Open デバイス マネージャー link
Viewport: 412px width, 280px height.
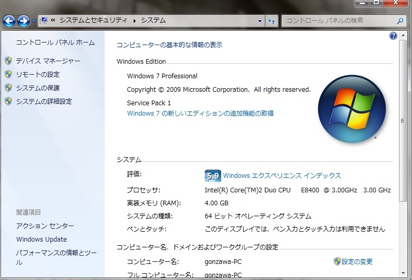pos(48,61)
